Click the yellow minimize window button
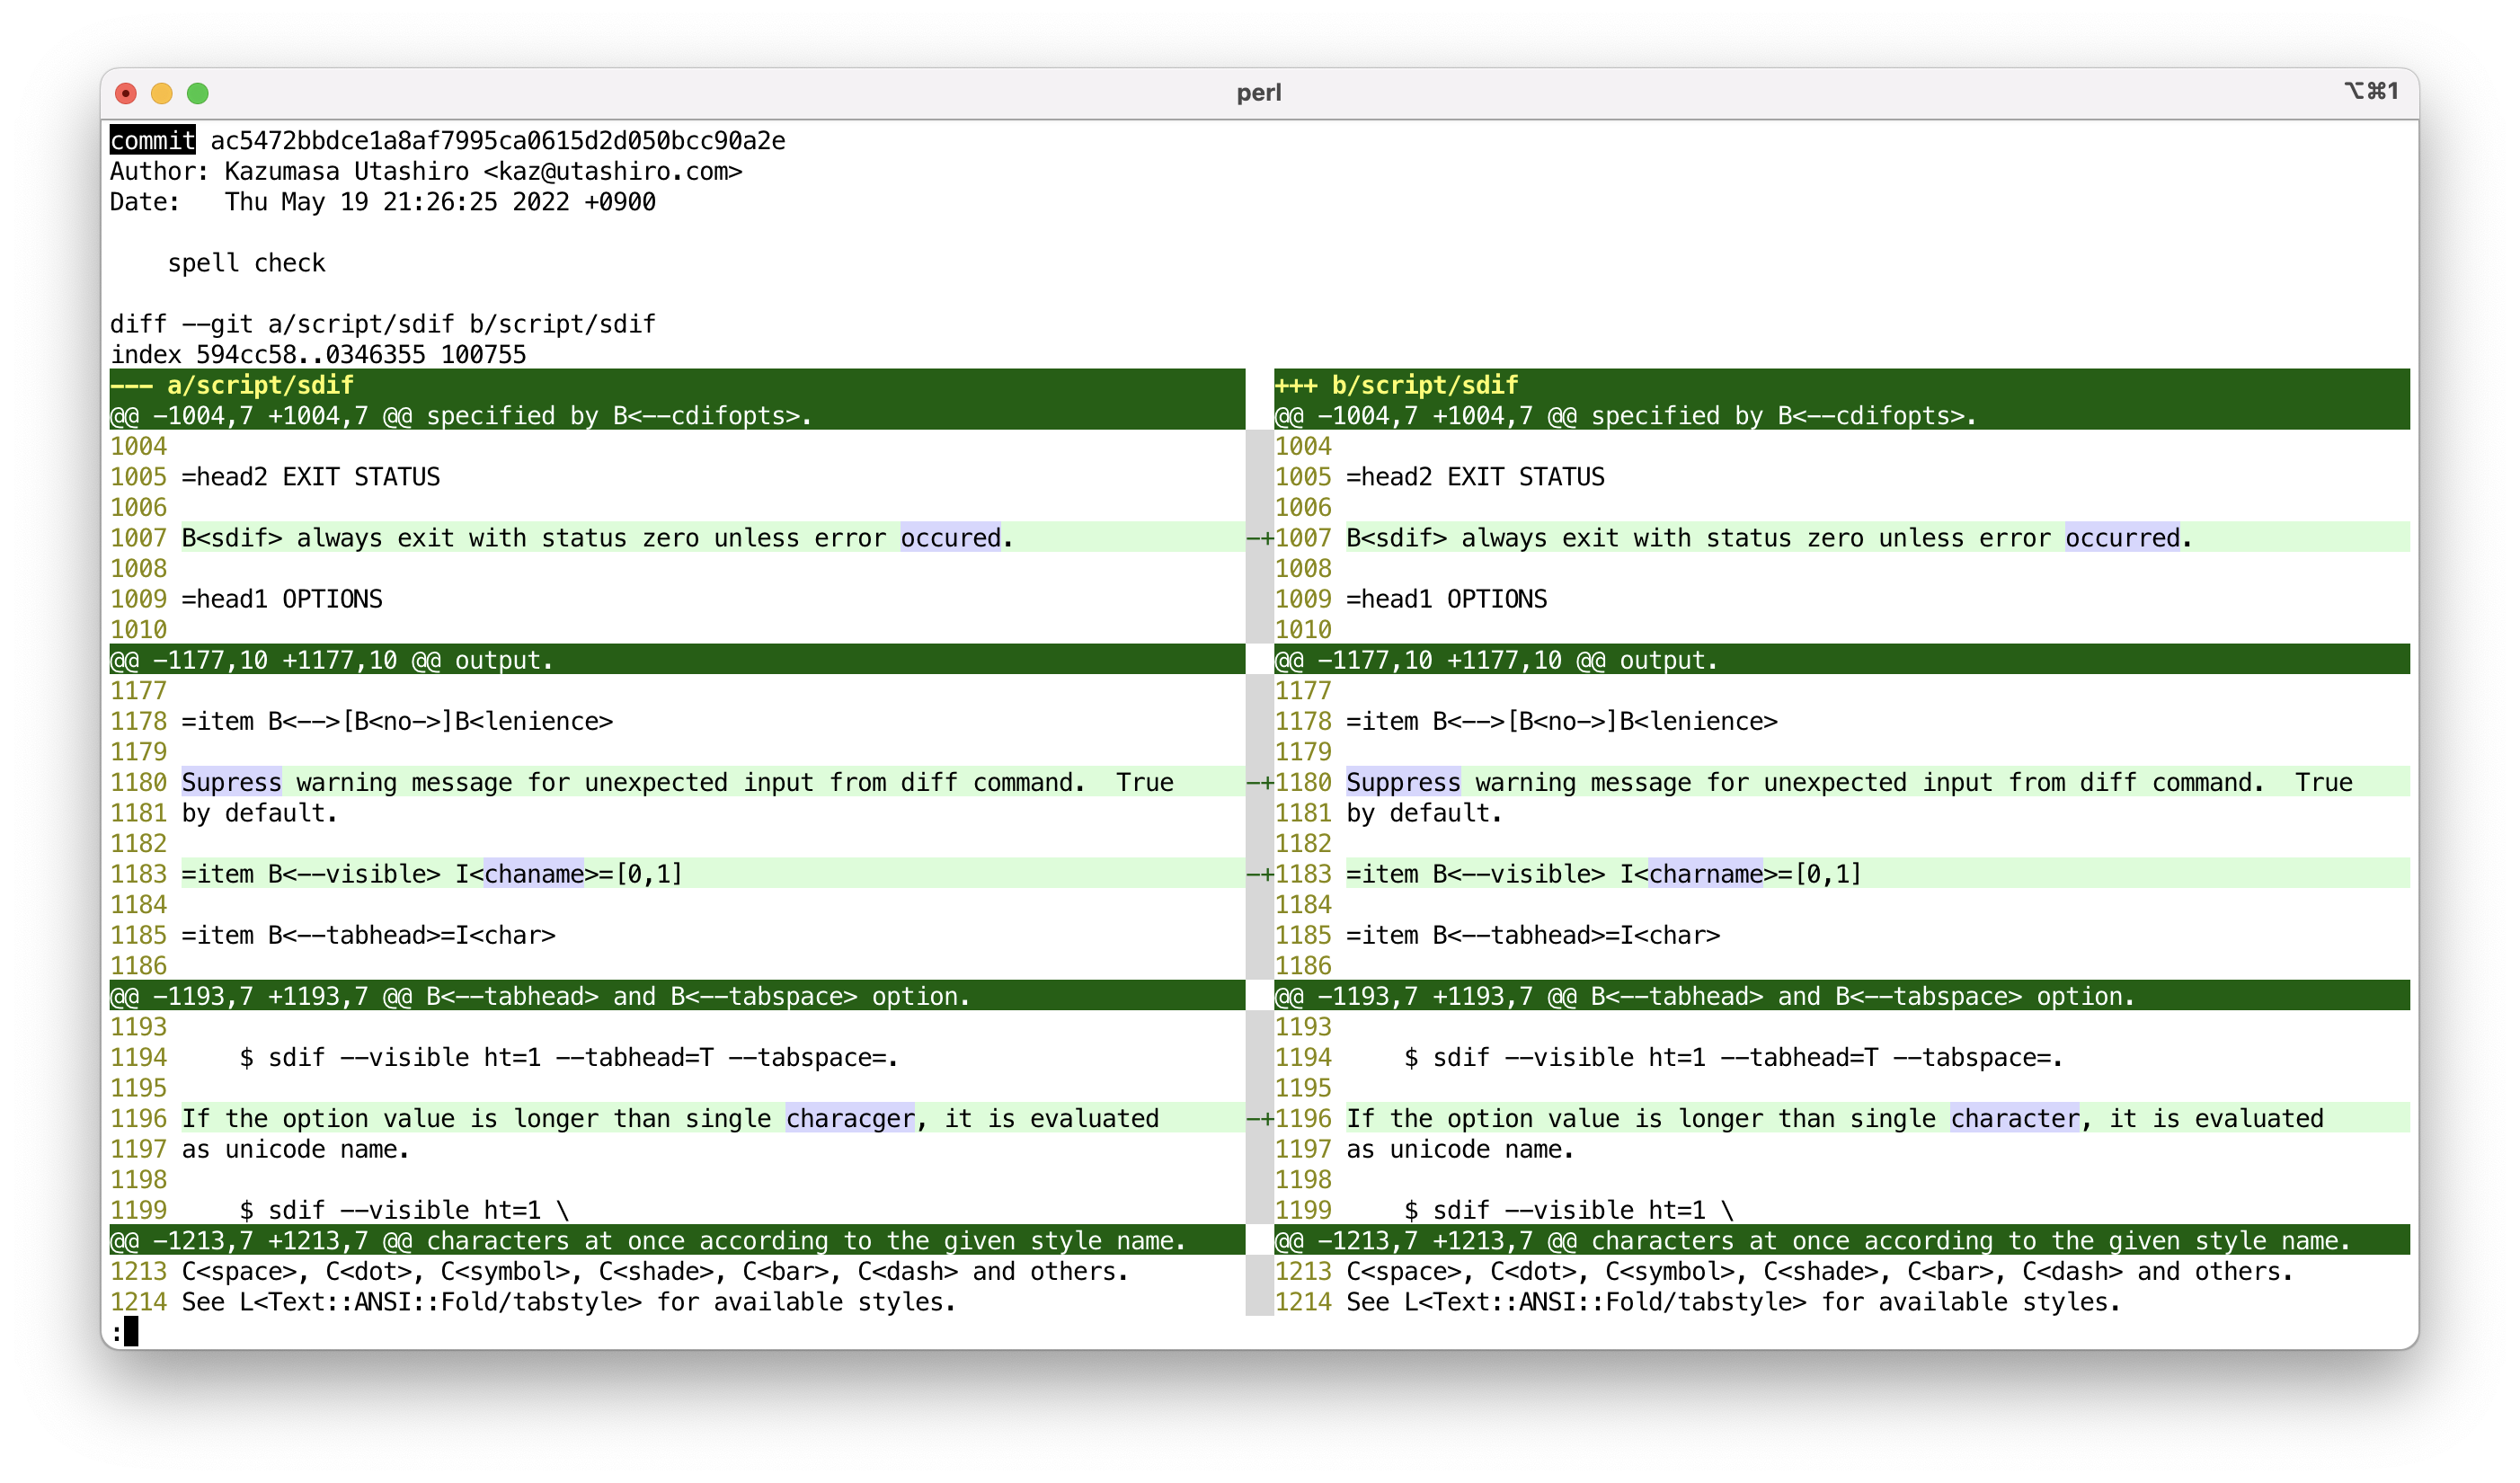This screenshot has height=1483, width=2520. pos(162,93)
